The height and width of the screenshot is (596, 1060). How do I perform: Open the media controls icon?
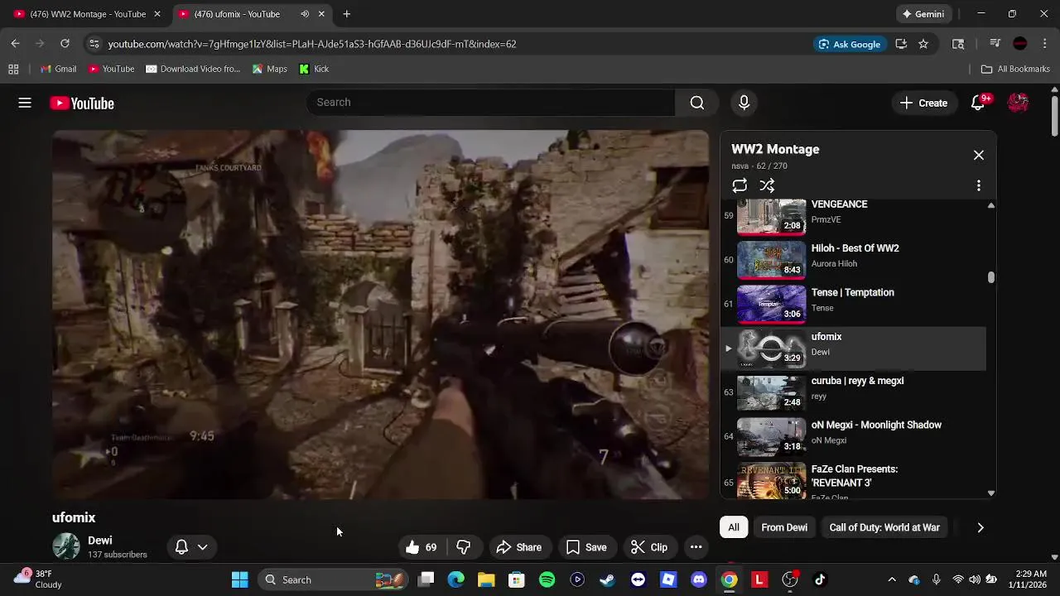(x=995, y=44)
